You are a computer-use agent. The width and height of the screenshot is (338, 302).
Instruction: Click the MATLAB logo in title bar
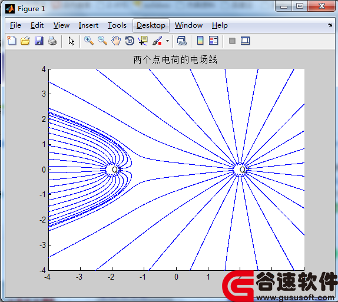(10, 9)
